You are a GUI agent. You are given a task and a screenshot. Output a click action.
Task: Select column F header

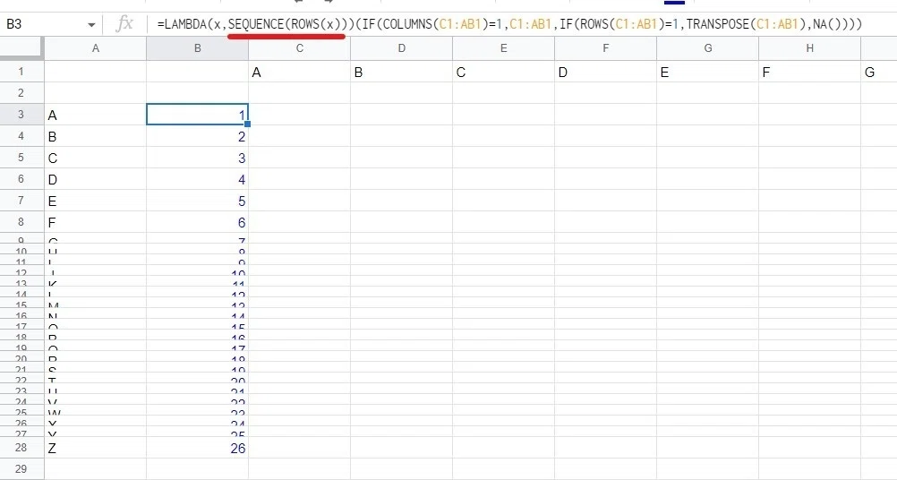click(x=605, y=48)
